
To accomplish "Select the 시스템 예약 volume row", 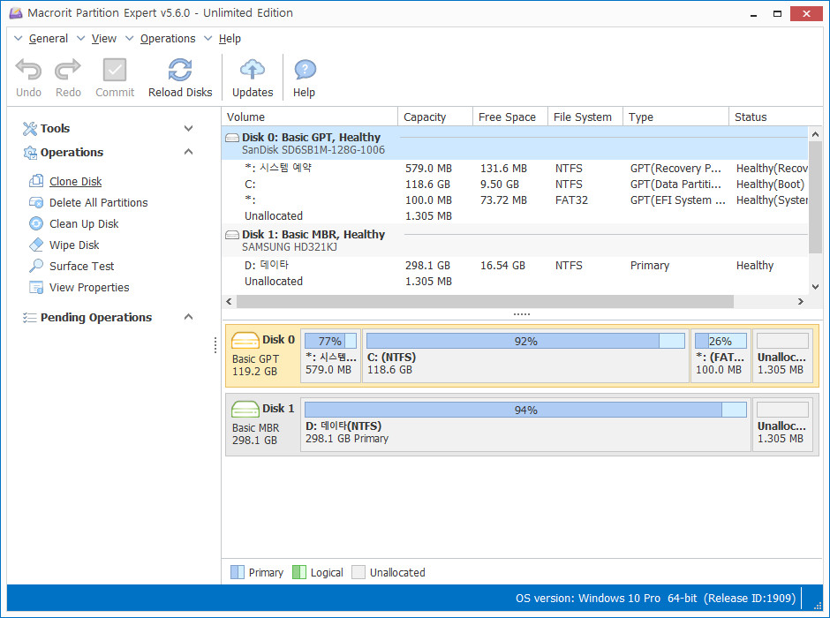I will [515, 169].
